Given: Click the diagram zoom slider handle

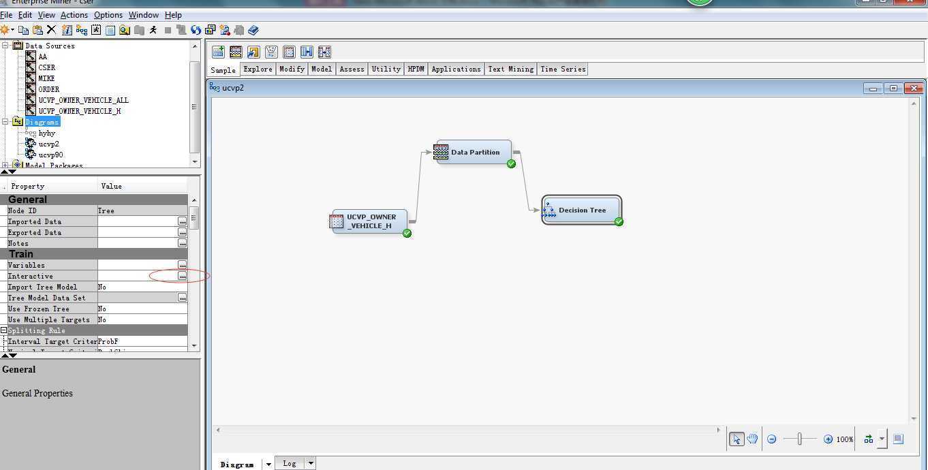Looking at the screenshot, I should (x=799, y=439).
